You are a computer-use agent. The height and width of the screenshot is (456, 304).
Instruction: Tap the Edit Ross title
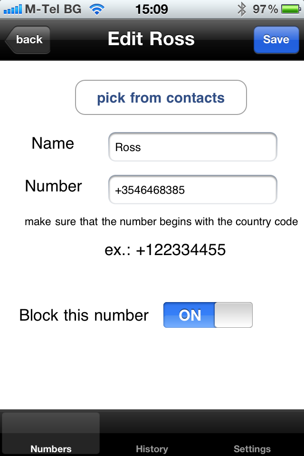(x=151, y=38)
